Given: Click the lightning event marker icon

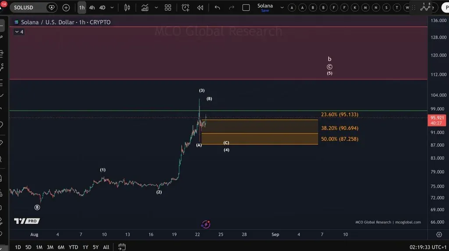Looking at the screenshot, I should 206,224.
